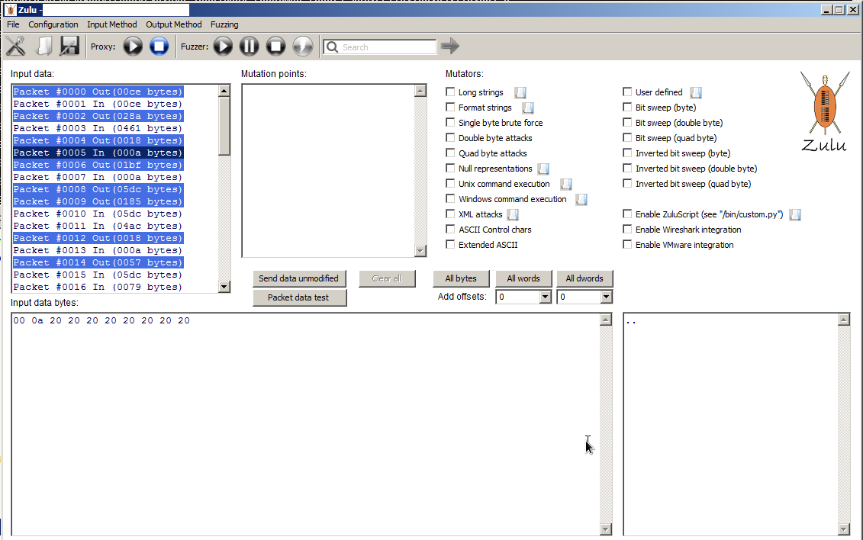The image size is (863, 540).
Task: Pause the fuzzer
Action: pos(249,47)
